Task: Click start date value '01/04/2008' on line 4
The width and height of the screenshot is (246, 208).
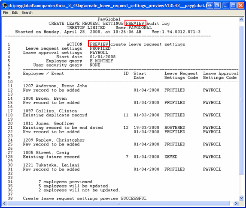Action: (x=103, y=57)
